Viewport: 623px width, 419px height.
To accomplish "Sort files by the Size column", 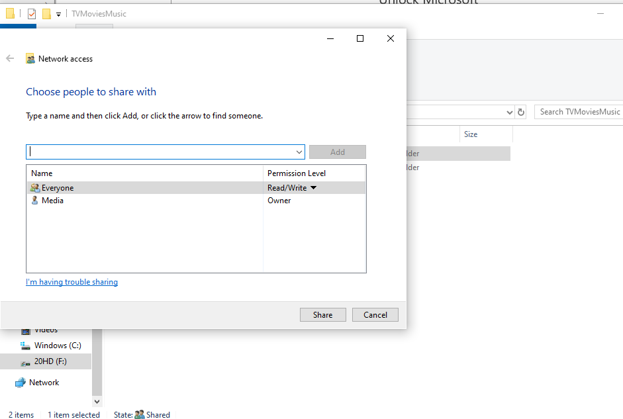I will click(x=486, y=134).
